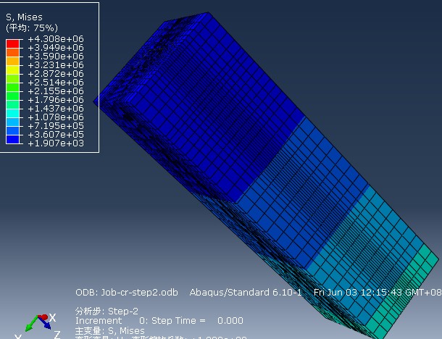The height and width of the screenshot is (339, 442).
Task: Click the 'Abaqus/Standard 6.10-1' version text
Action: click(x=246, y=293)
